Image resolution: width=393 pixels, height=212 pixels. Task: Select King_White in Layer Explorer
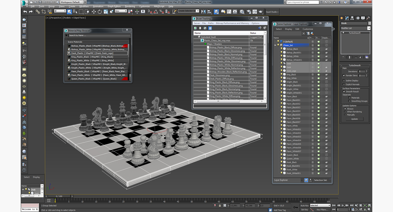point(292,78)
